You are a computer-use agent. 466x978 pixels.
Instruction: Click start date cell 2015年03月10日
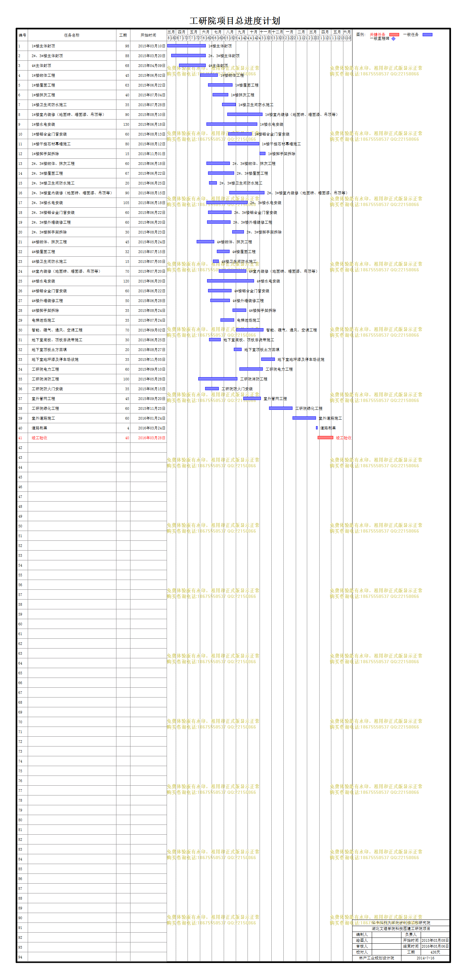(148, 46)
